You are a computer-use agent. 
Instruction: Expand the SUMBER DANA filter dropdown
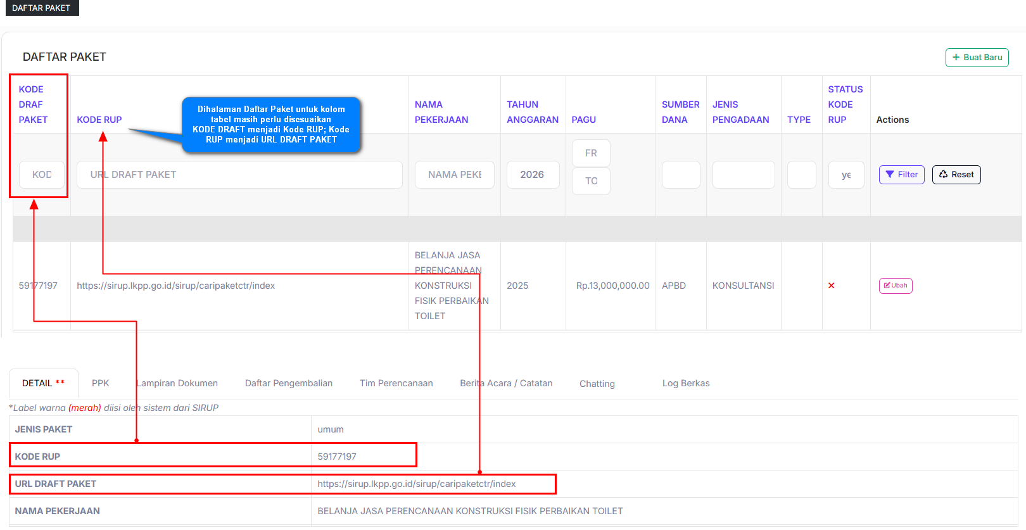pyautogui.click(x=680, y=175)
